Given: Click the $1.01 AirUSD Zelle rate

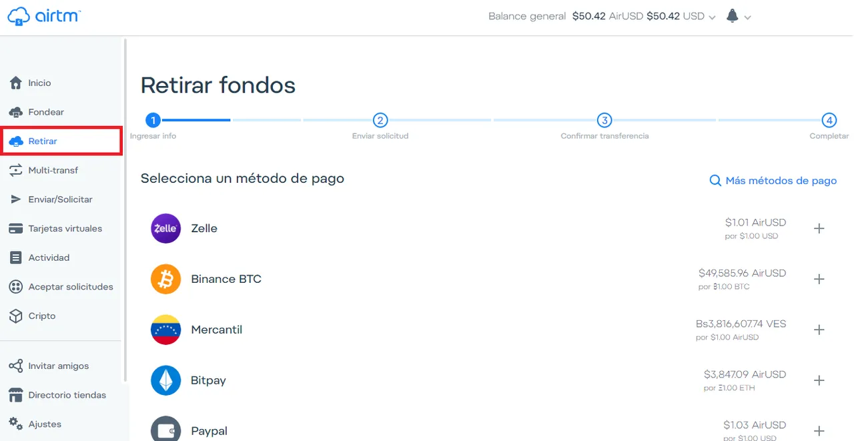Looking at the screenshot, I should coord(755,222).
